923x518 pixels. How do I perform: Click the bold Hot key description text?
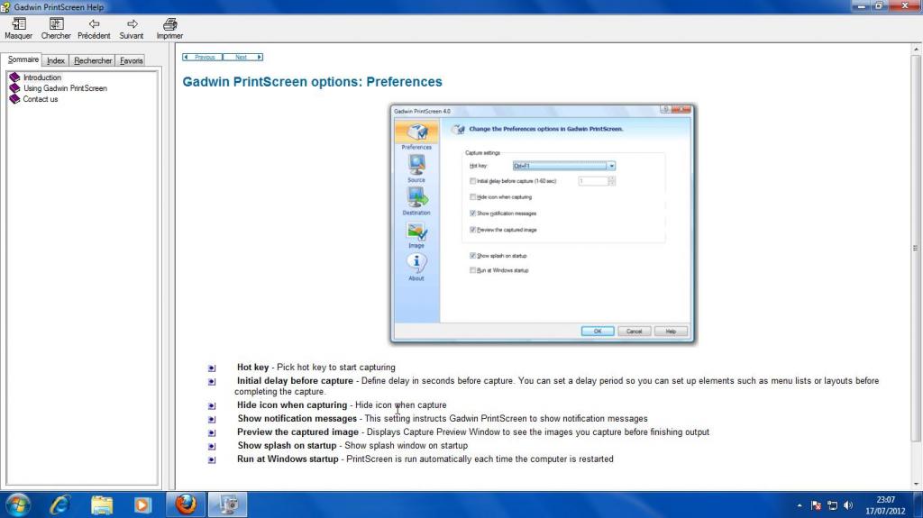pos(252,368)
